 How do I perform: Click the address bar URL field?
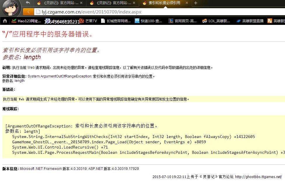tap(146, 12)
